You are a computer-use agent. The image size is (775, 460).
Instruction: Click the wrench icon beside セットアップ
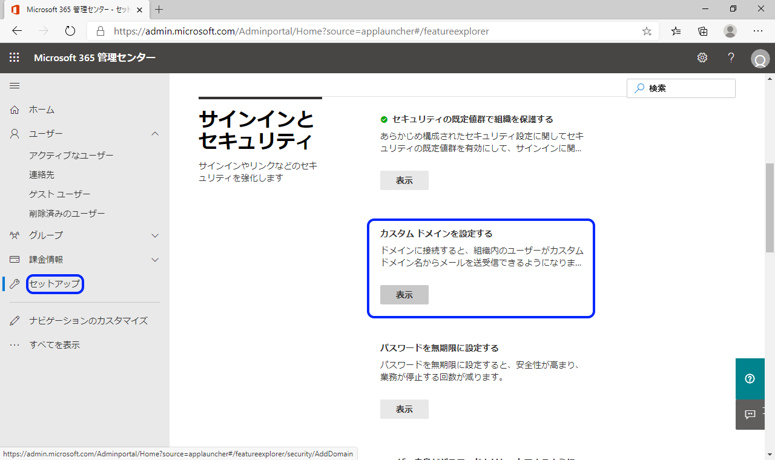(15, 283)
